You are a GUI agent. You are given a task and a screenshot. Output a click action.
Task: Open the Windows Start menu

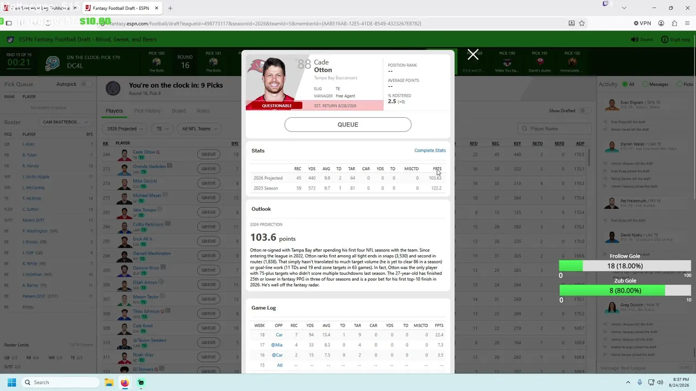click(11, 382)
